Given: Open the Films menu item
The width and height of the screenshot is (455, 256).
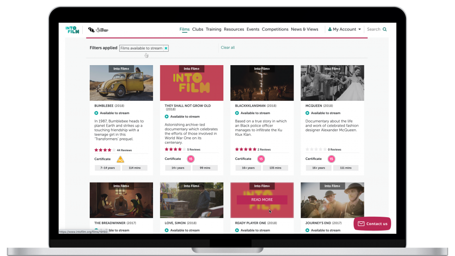Looking at the screenshot, I should [x=184, y=29].
